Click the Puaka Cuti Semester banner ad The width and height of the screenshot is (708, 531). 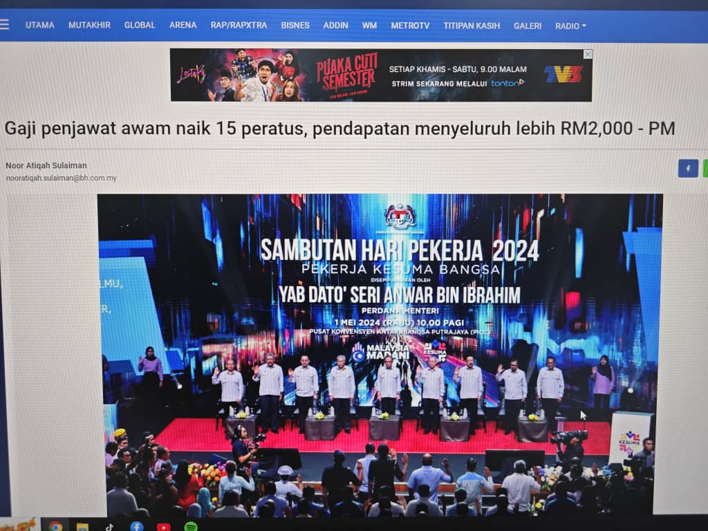381,75
